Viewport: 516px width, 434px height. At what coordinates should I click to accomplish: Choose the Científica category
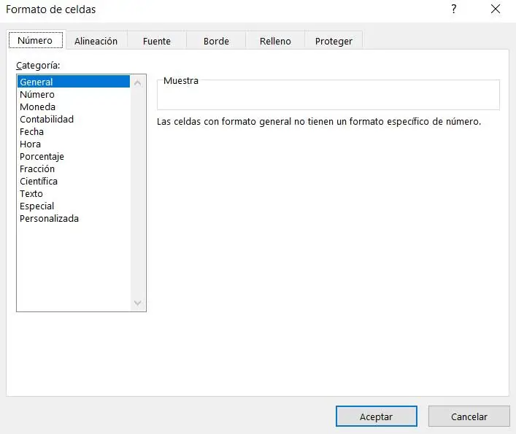tap(74, 181)
